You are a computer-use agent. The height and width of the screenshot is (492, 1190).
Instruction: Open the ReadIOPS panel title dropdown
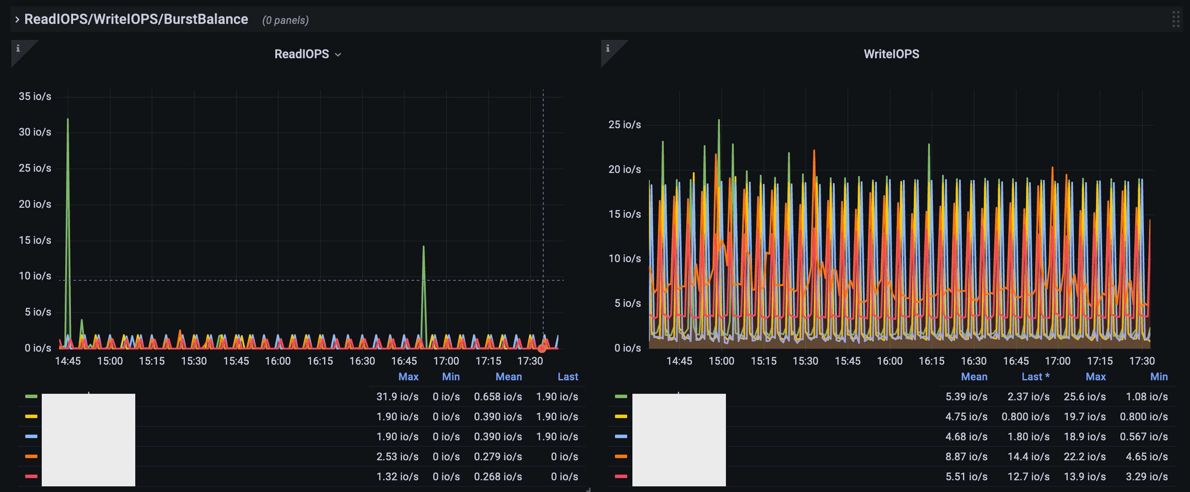[x=307, y=54]
